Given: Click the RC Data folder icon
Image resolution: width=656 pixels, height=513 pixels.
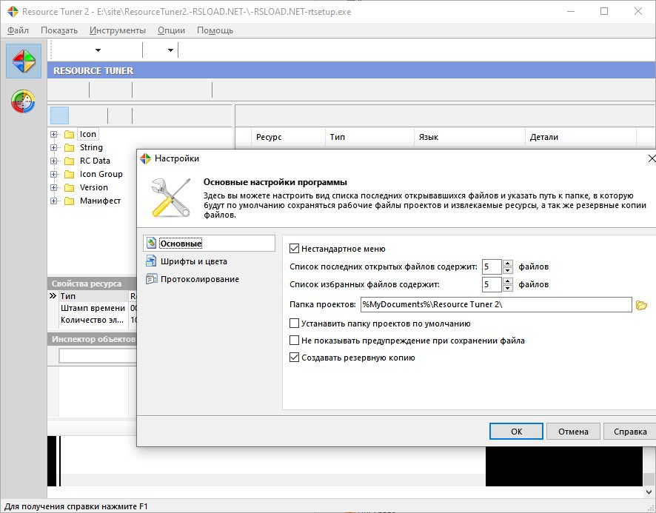Looking at the screenshot, I should click(x=70, y=161).
